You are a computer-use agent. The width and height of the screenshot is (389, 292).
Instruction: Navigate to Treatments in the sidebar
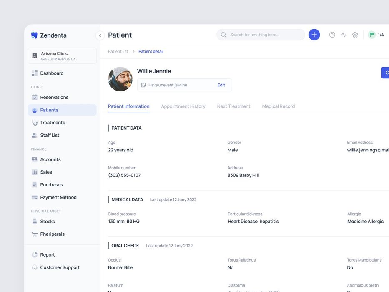pos(53,123)
